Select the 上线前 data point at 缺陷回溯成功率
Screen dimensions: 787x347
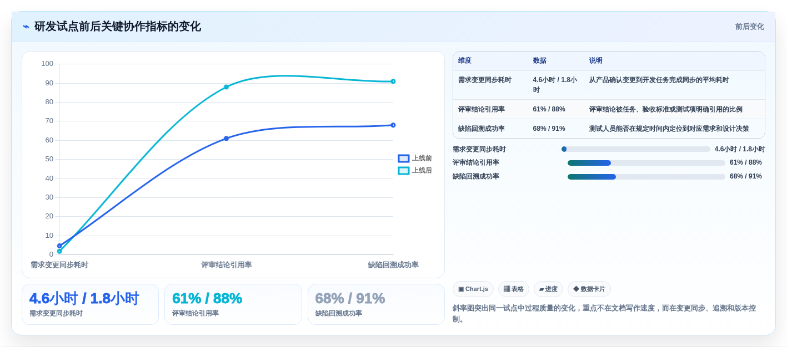click(x=393, y=125)
